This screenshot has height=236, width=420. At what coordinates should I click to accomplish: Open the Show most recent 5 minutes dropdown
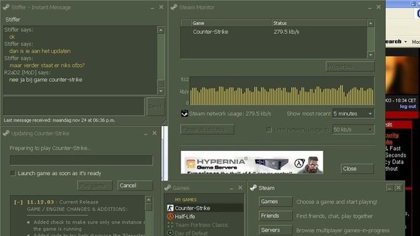pos(370,114)
